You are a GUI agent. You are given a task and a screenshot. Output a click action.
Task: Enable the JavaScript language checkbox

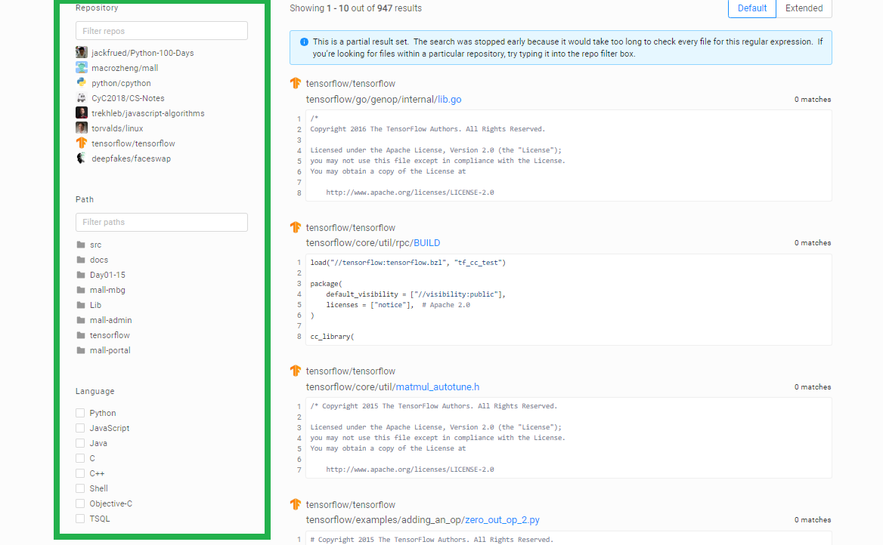coord(80,428)
